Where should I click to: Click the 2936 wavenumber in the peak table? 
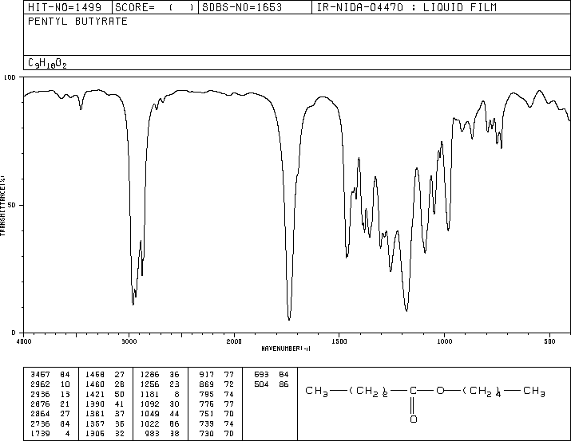point(41,395)
